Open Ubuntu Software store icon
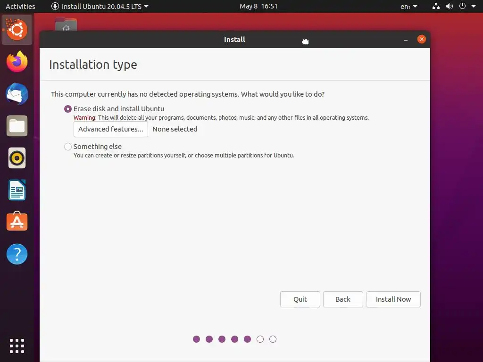Viewport: 483px width, 362px height. point(17,222)
